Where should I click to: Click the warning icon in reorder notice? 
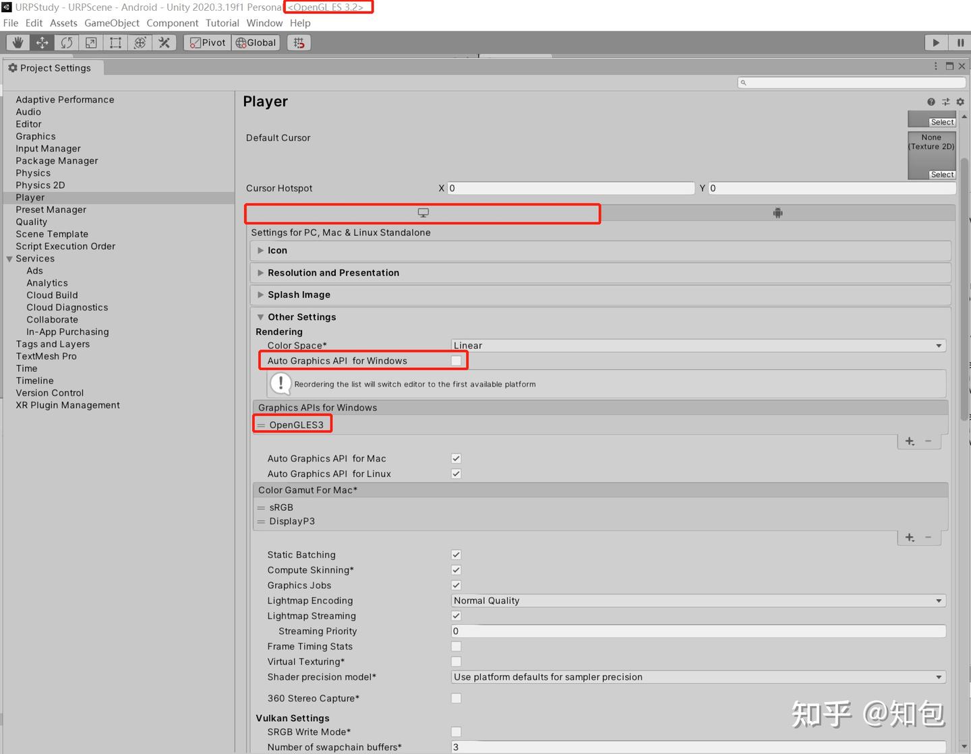pyautogui.click(x=281, y=384)
